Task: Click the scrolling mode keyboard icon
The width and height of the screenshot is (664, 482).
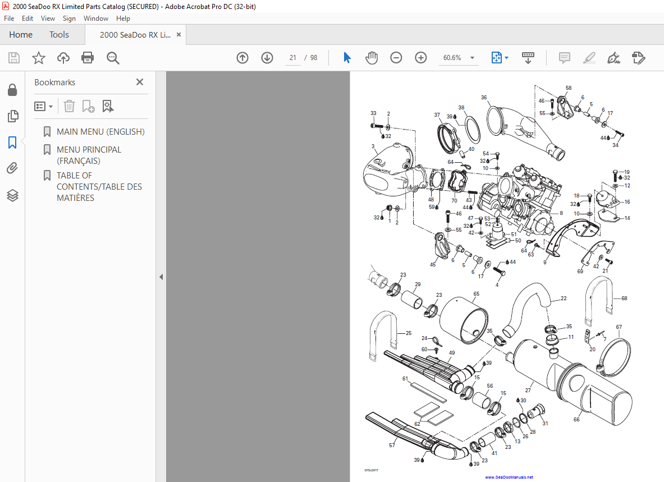Action: click(x=528, y=58)
